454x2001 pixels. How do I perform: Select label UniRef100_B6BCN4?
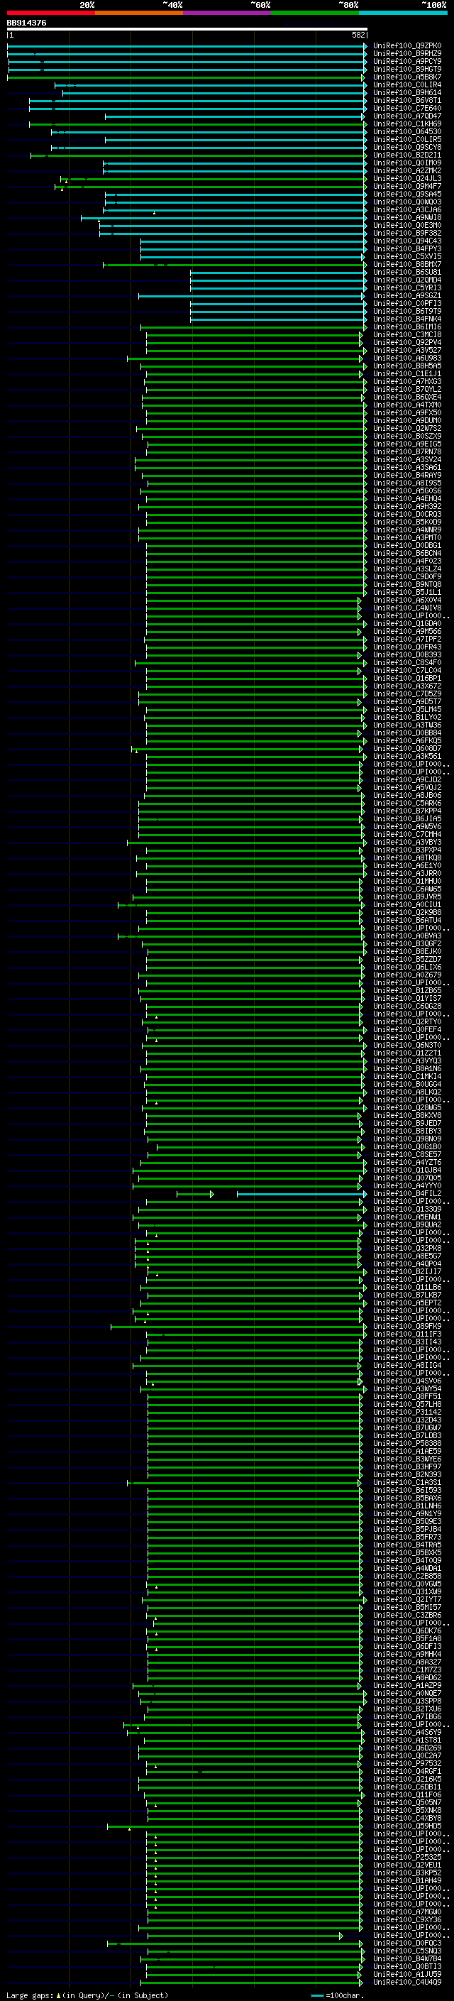pyautogui.click(x=406, y=553)
